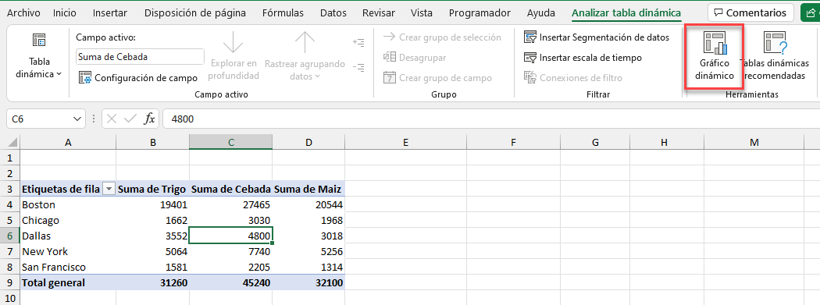This screenshot has width=820, height=305.
Task: Click the Boston row label cell
Action: [x=68, y=204]
